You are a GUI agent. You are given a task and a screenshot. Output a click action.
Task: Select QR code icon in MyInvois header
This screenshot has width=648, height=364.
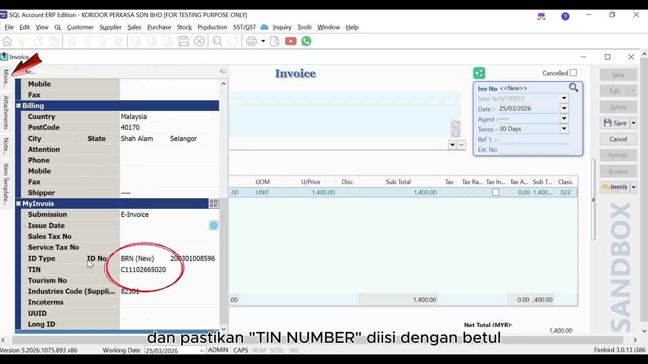(x=214, y=203)
